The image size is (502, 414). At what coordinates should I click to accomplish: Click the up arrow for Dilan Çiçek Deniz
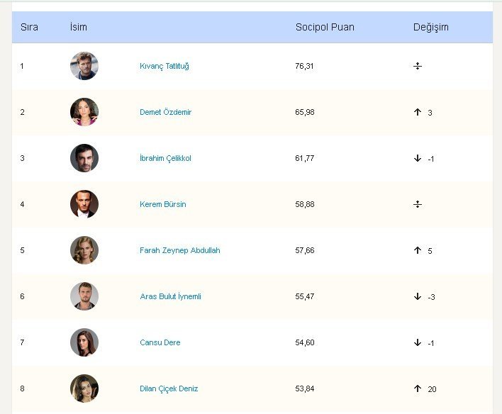[417, 388]
